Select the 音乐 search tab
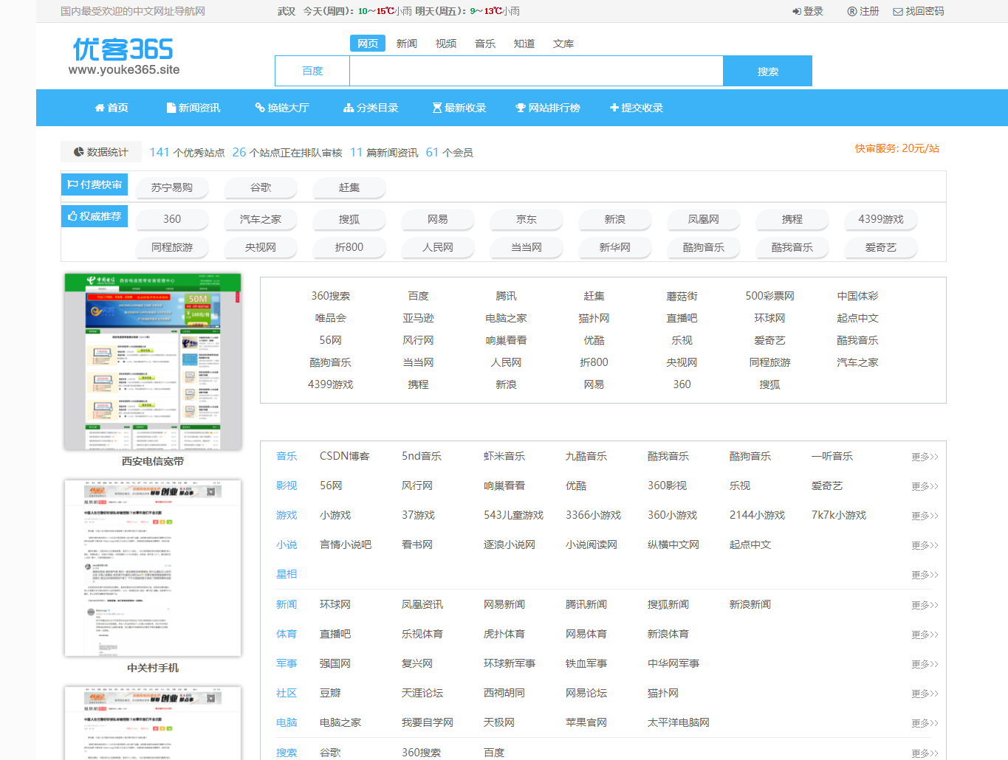This screenshot has height=760, width=1008. pos(485,44)
